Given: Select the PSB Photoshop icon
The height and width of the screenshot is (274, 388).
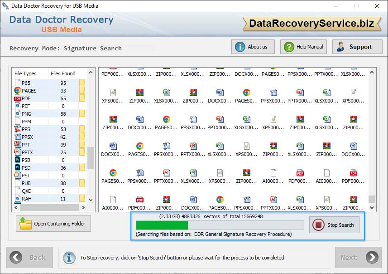Looking at the screenshot, I should [x=18, y=160].
